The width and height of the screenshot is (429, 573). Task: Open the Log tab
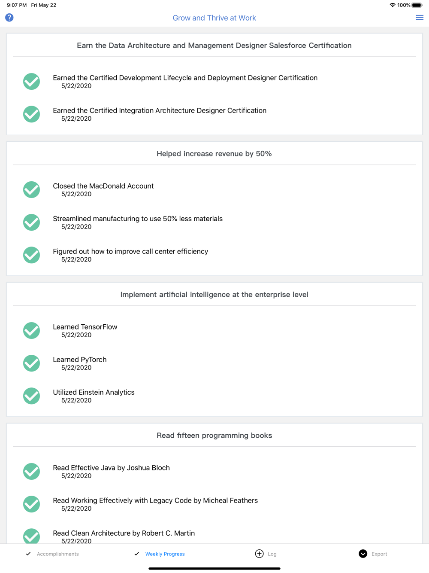[x=272, y=554]
